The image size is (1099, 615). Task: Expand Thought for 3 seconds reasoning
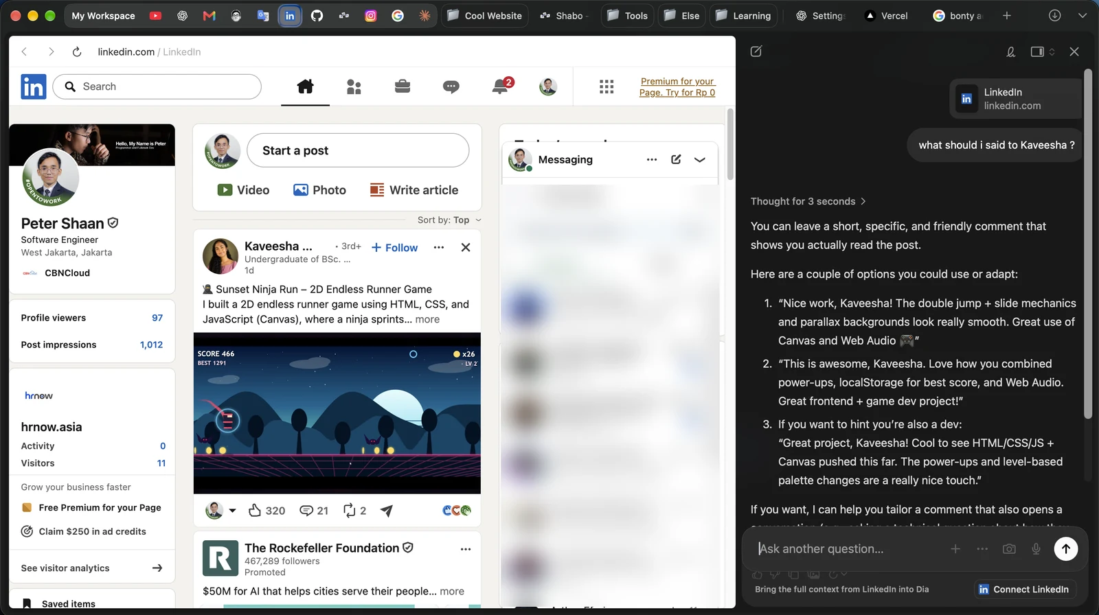click(x=808, y=201)
